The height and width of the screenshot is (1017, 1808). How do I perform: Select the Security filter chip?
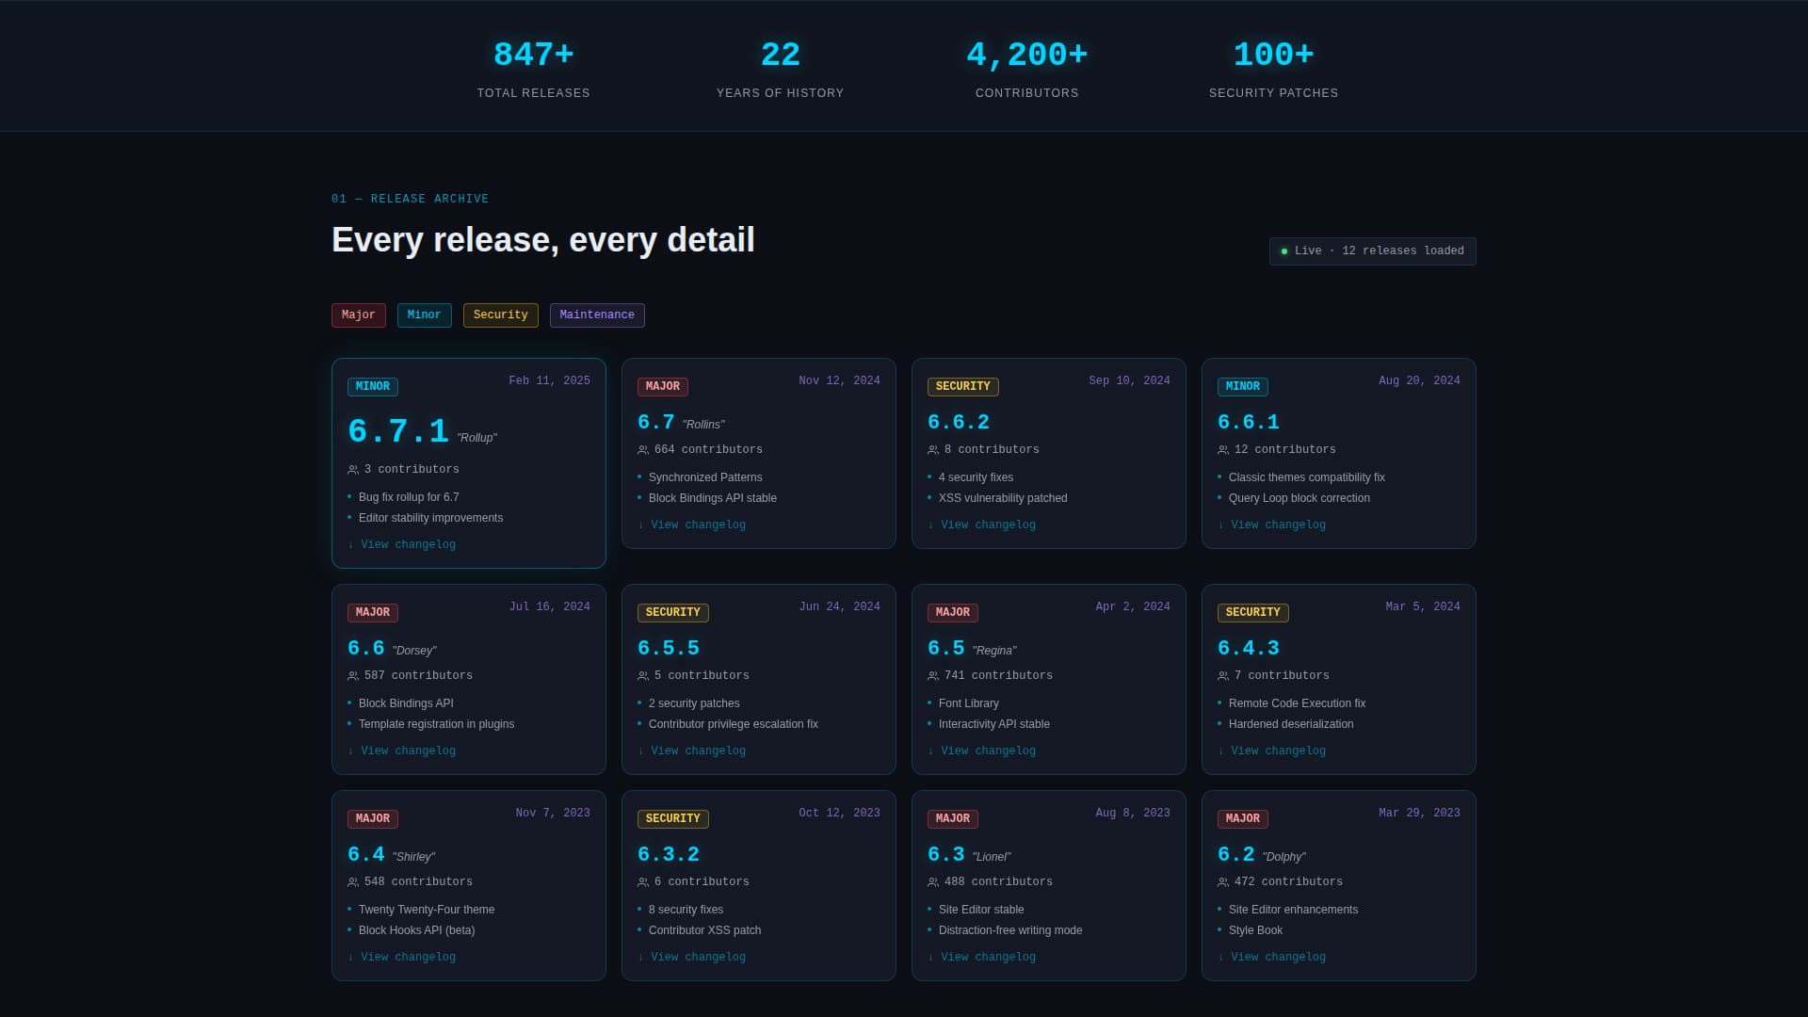[x=500, y=315]
